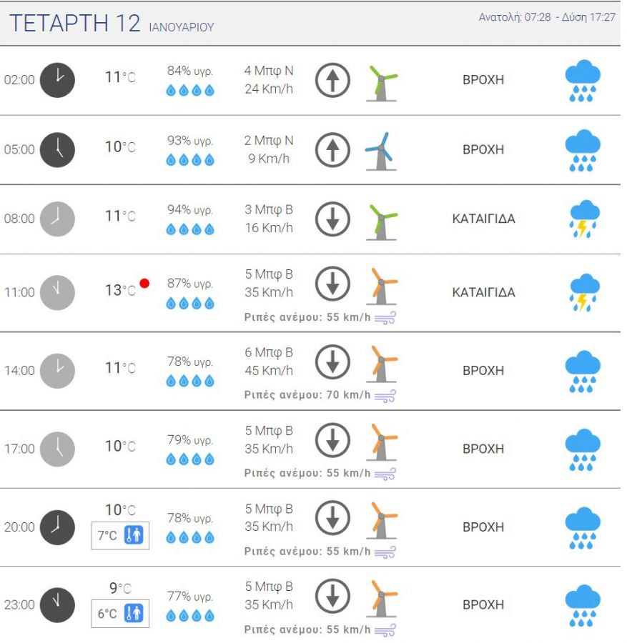Click the wind gust icon at 14:00
Screen dimensions: 627x643
385,396
